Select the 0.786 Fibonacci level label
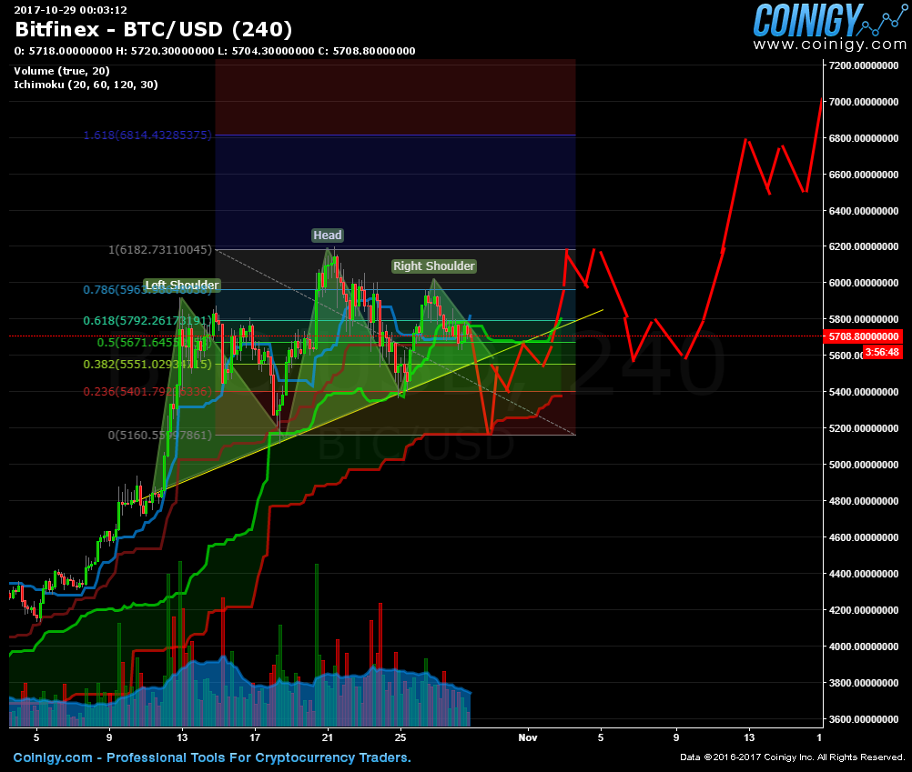 pyautogui.click(x=147, y=289)
